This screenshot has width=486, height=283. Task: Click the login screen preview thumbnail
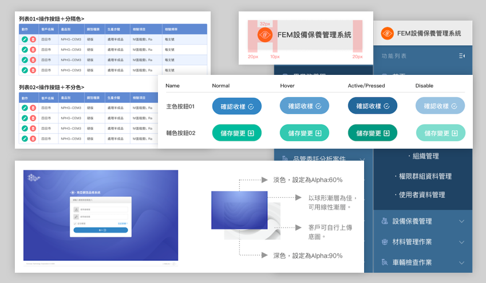point(101,218)
